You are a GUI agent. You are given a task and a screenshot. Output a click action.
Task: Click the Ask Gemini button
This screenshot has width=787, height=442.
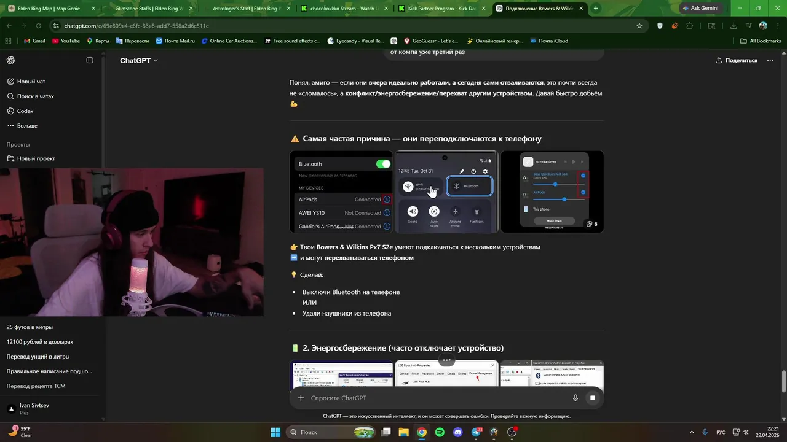[x=701, y=9]
